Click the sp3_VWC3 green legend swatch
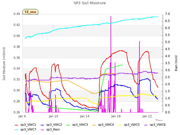180x135 pixels. (x=68, y=125)
